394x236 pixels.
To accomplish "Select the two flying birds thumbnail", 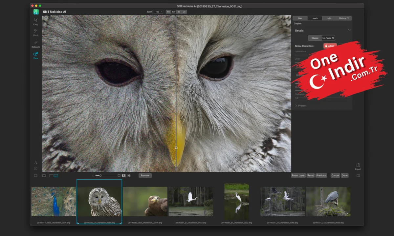I will point(282,202).
